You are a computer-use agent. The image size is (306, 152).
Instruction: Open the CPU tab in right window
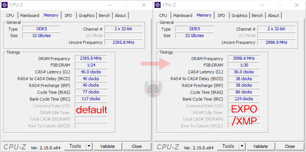[163, 16]
